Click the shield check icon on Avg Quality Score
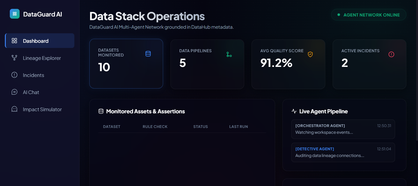The width and height of the screenshot is (418, 186). coord(310,54)
